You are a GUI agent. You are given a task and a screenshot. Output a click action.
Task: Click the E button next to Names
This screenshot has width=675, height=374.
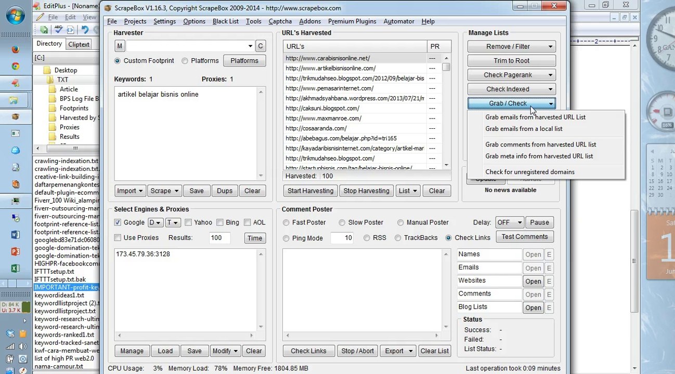coord(549,255)
